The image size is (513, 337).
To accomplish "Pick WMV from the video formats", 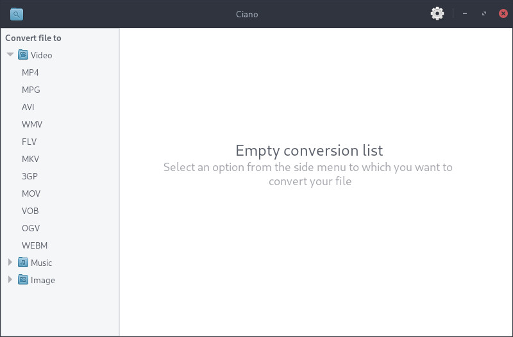I will pyautogui.click(x=32, y=124).
